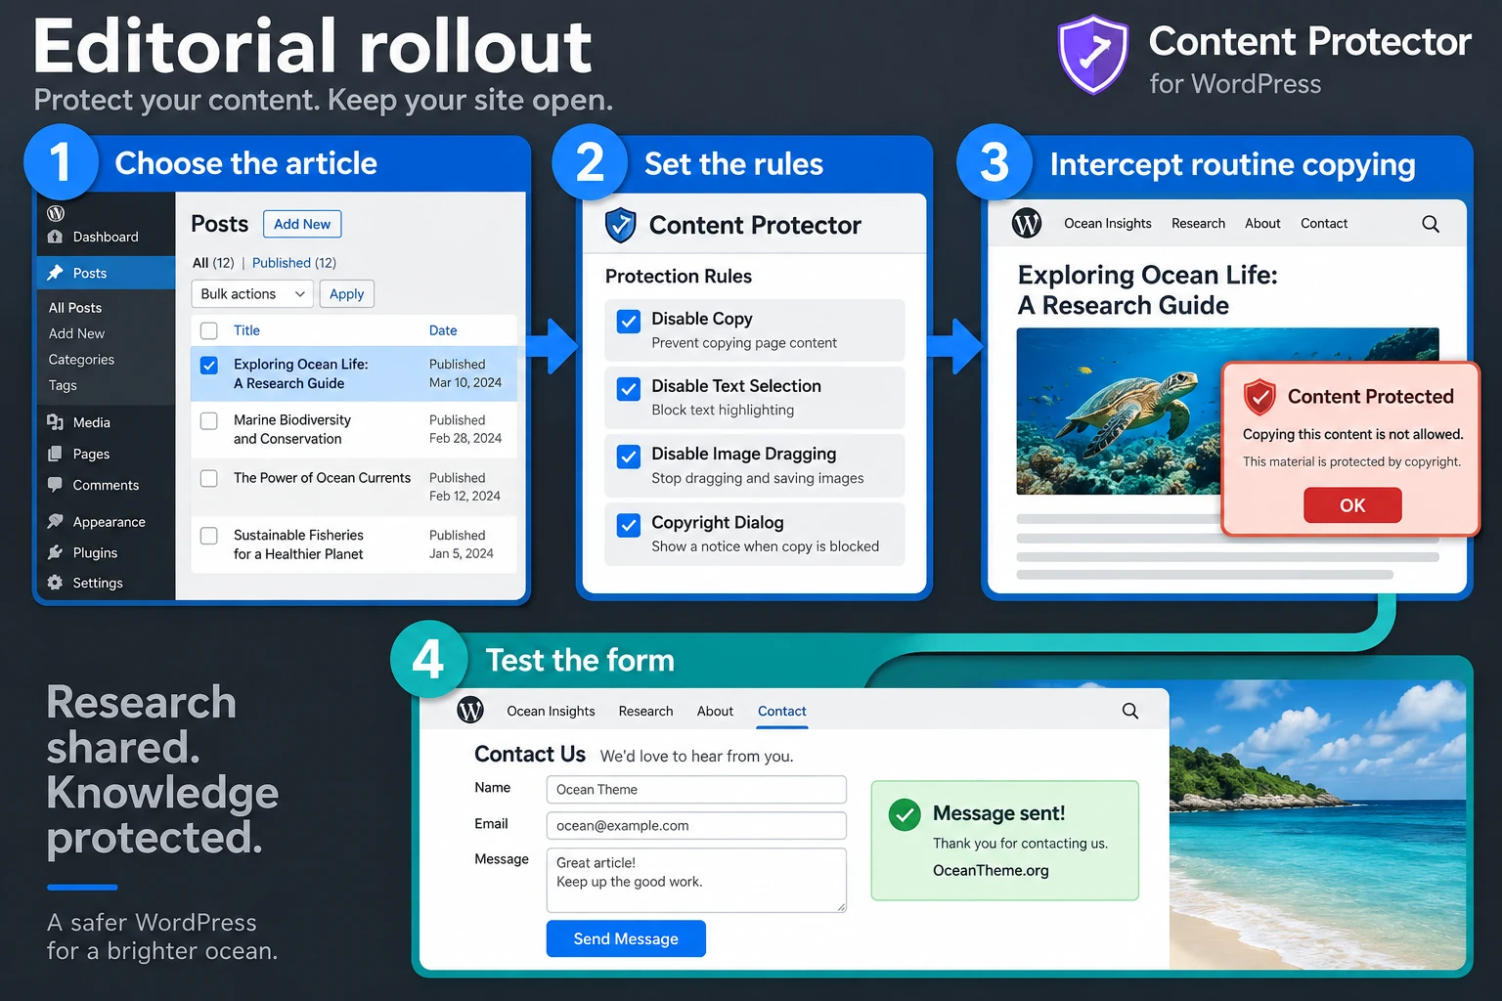Click the pushpin icon beside Posts

click(56, 273)
